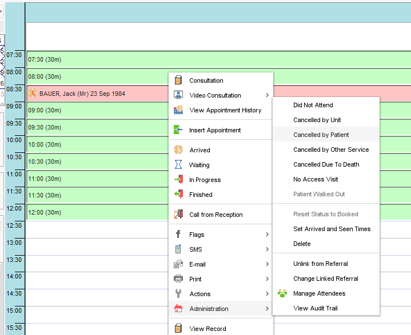Open View Record menu entry
The image size is (411, 335).
(x=221, y=329)
